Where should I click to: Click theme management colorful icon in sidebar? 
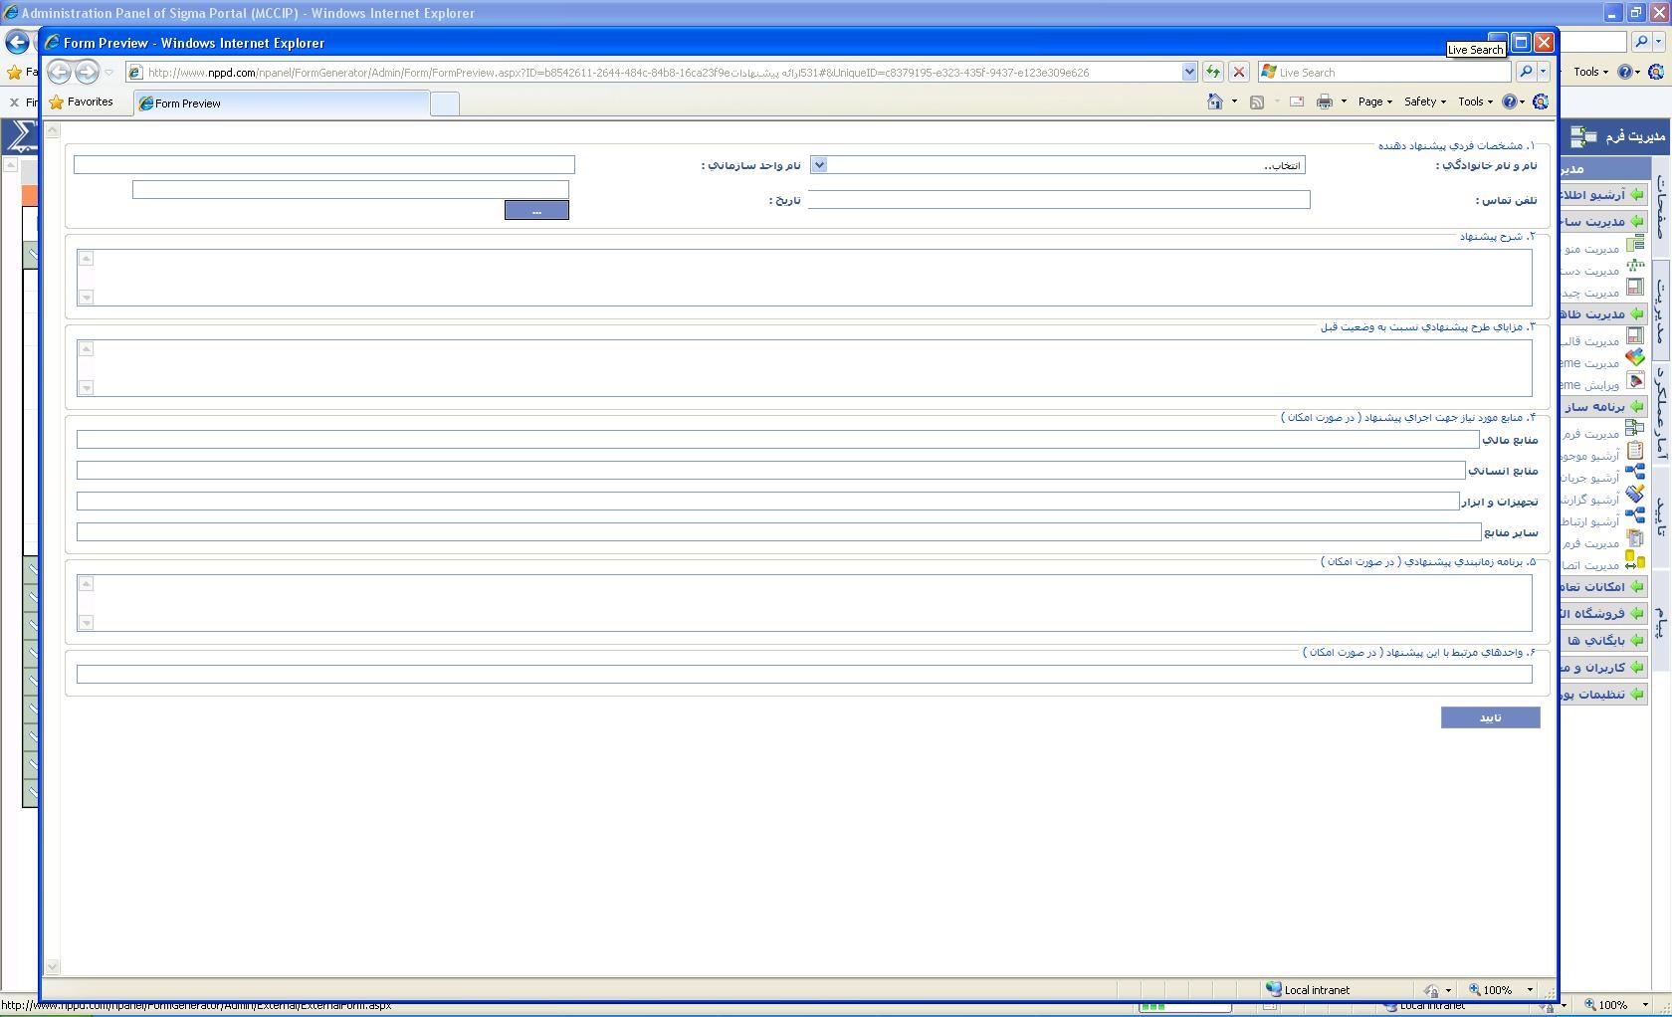(x=1635, y=357)
